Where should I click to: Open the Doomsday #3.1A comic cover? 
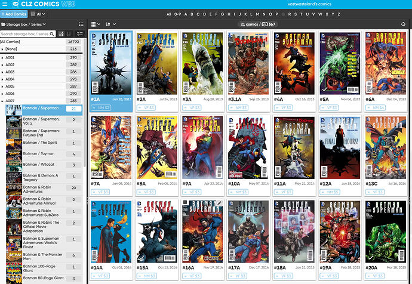[x=248, y=63]
